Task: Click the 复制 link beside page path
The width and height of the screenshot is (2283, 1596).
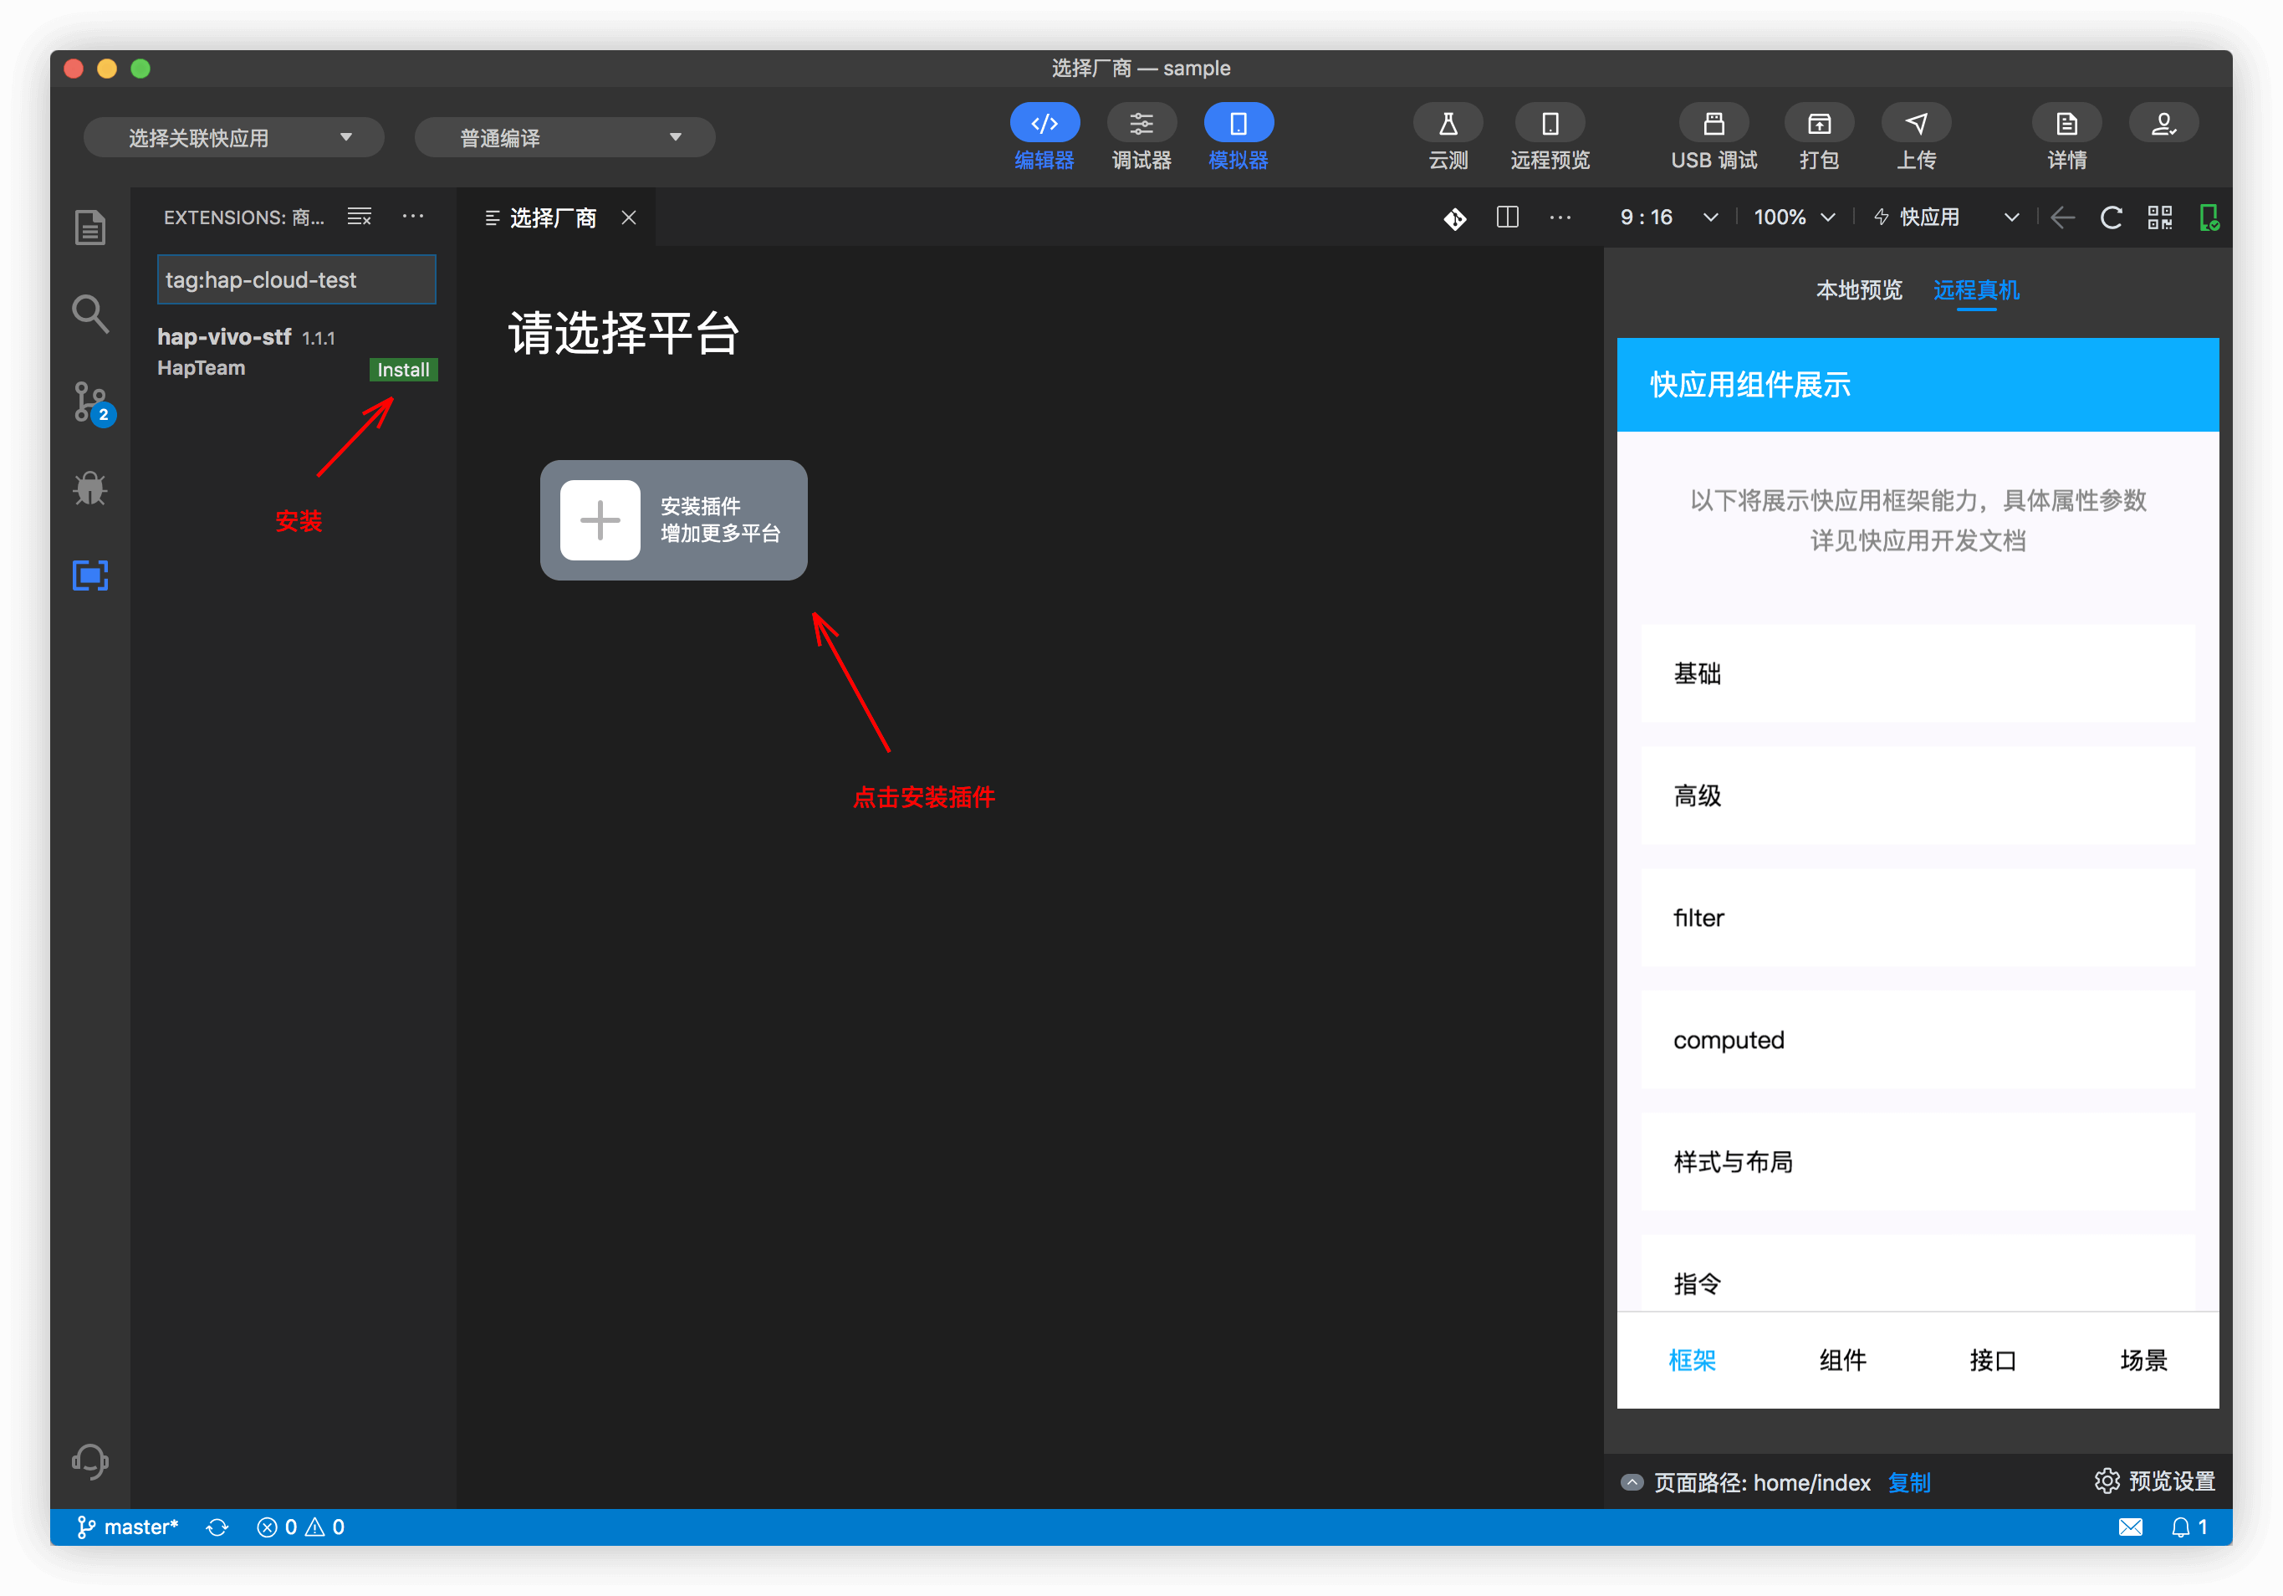Action: click(x=1908, y=1481)
